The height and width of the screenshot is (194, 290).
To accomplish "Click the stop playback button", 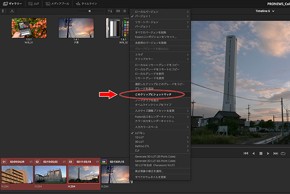I will 261,153.
